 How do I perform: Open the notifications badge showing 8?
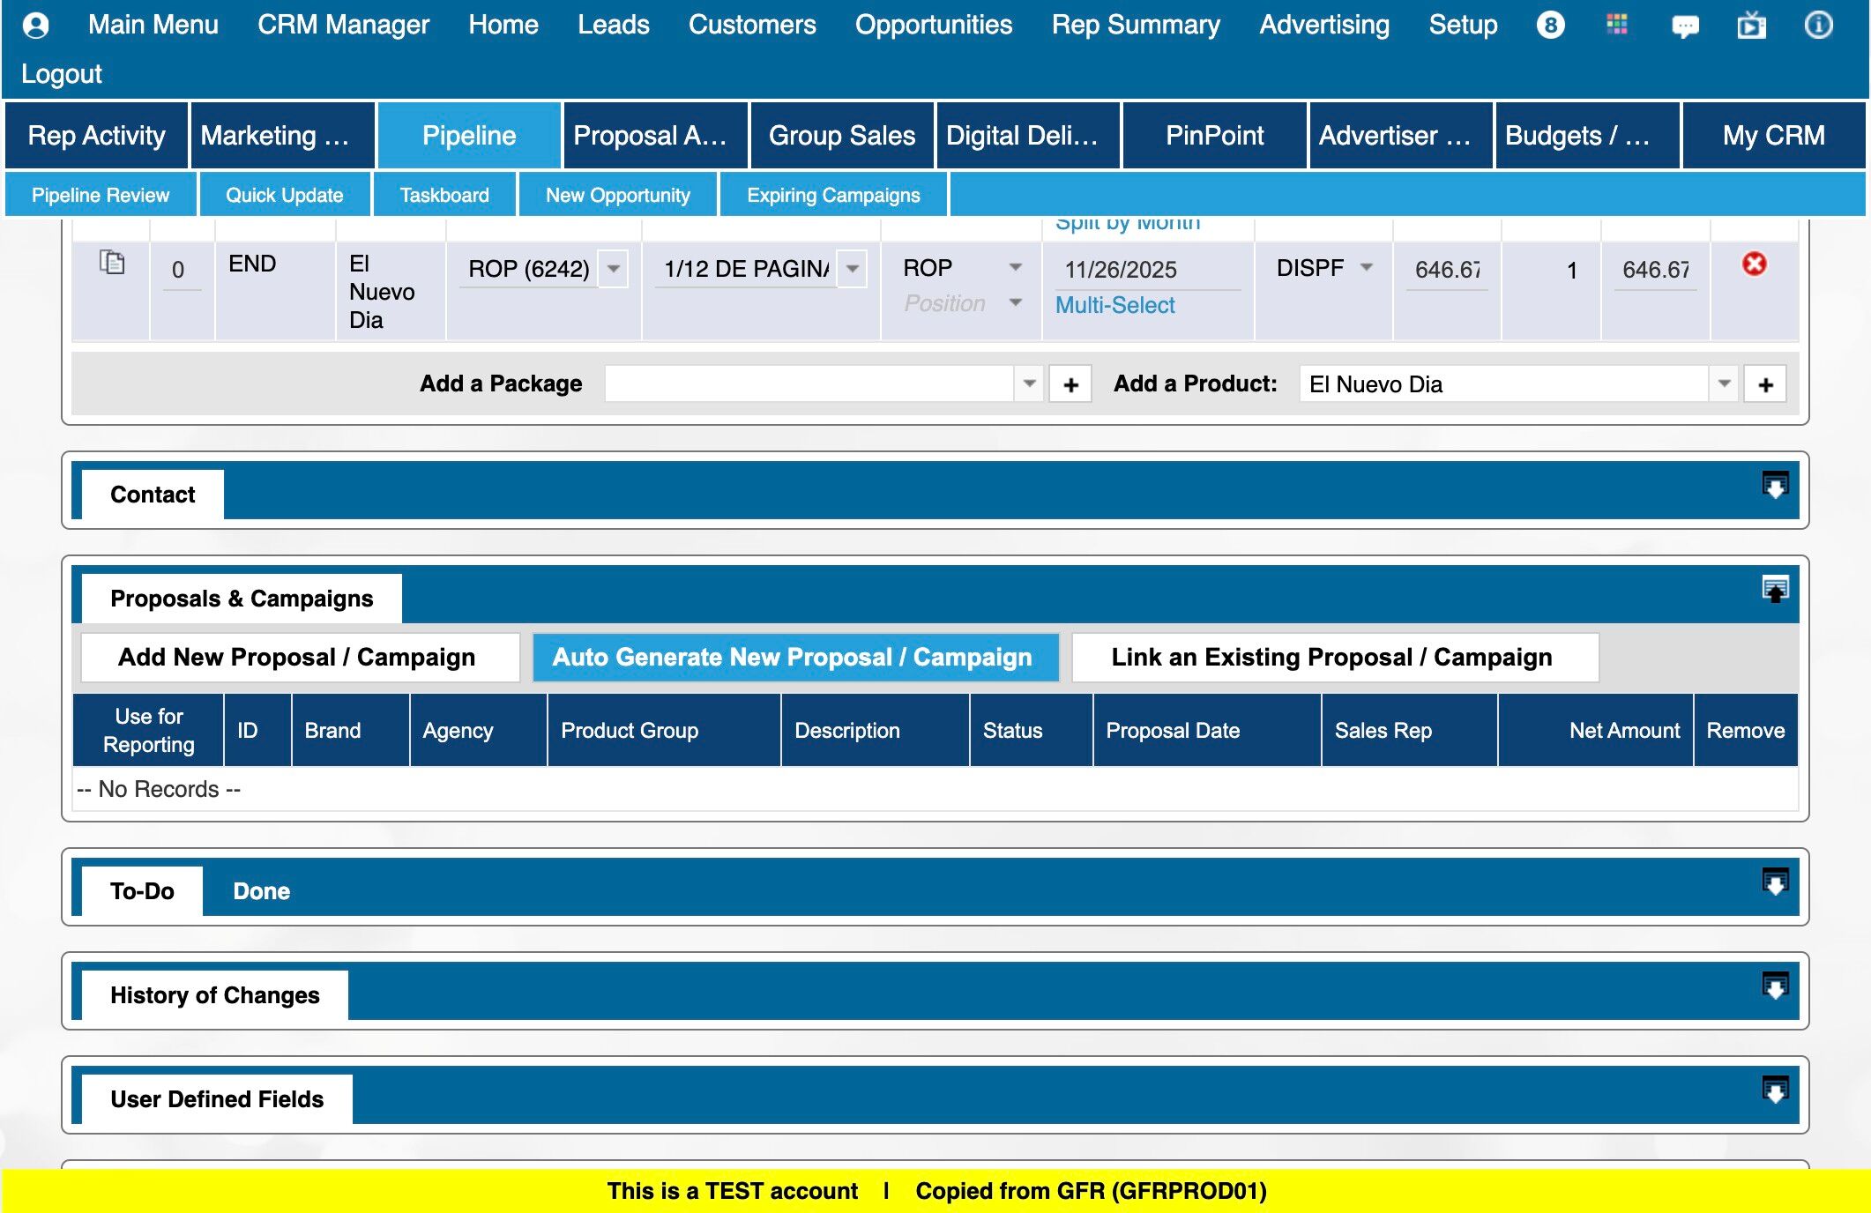pyautogui.click(x=1550, y=25)
